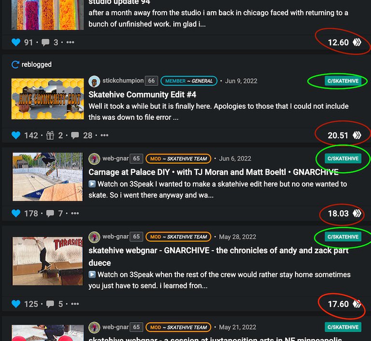Select the C/SKATEHIVE tag dated May 21, 2022
The image size is (371, 341).
click(343, 327)
